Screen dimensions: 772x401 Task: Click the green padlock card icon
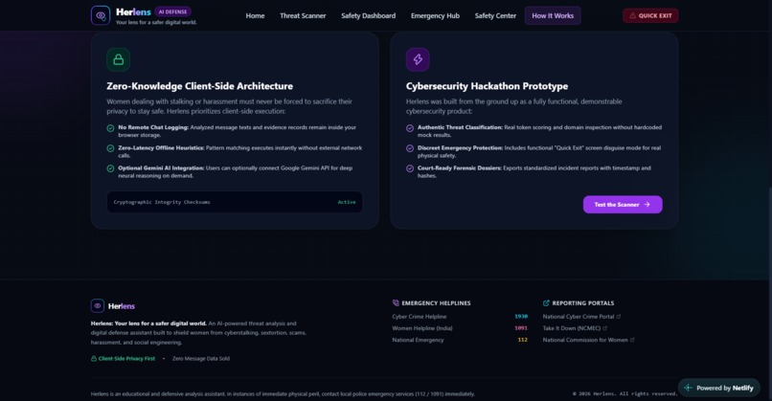[x=118, y=59]
